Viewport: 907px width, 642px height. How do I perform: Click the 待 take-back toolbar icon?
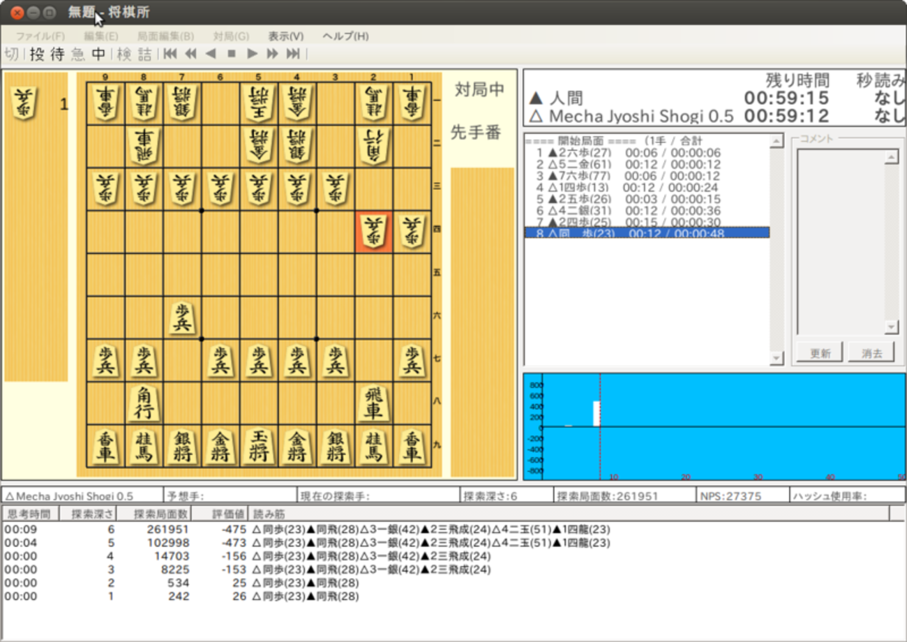58,54
